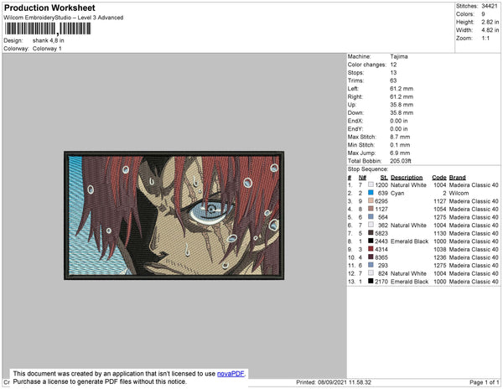The height and width of the screenshot is (389, 503).
Task: Click the Down value 35.8 mm
Action: pos(402,112)
